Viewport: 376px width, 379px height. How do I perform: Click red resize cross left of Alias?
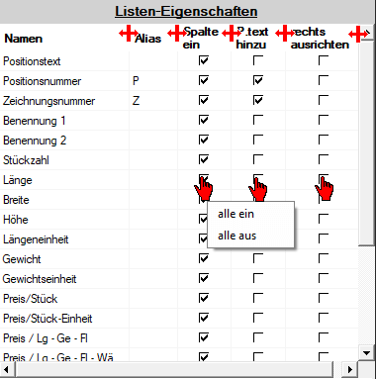coord(129,33)
